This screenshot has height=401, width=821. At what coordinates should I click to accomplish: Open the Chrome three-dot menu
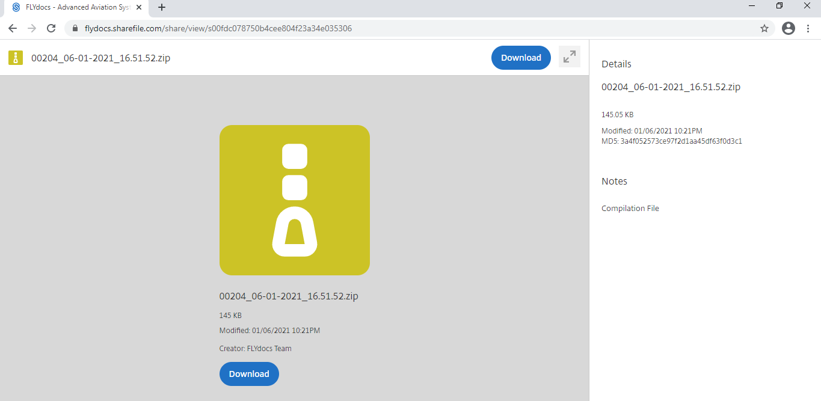pyautogui.click(x=808, y=28)
